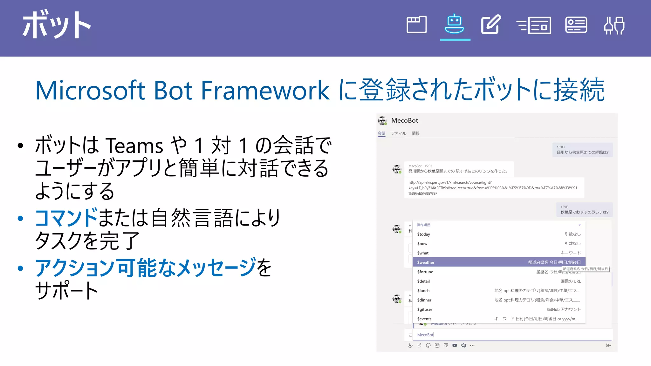Click the video icon in the compose toolbar
This screenshot has height=366, width=651.
(x=455, y=345)
